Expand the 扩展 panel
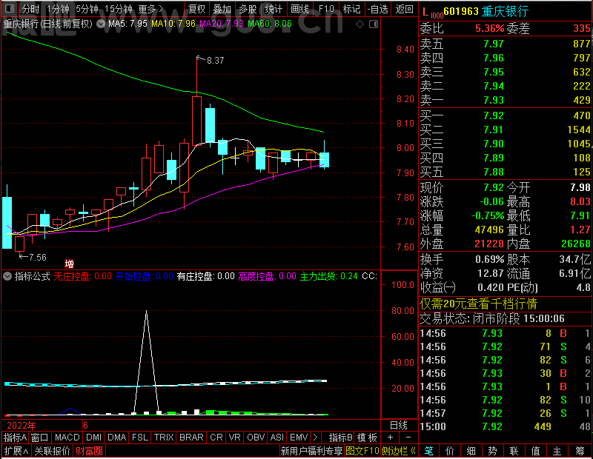The width and height of the screenshot is (593, 459). click(x=16, y=451)
